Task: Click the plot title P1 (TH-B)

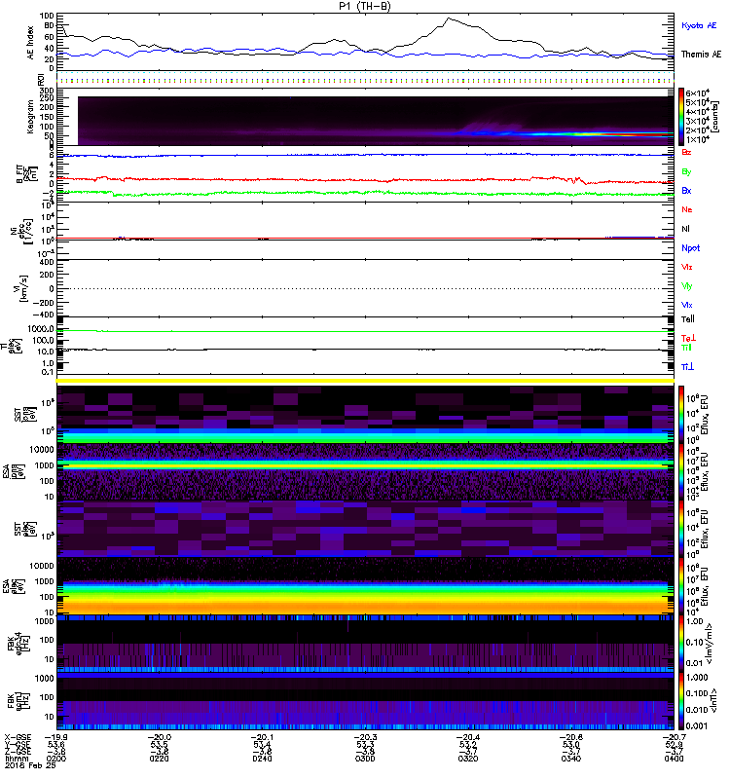Action: pos(365,6)
